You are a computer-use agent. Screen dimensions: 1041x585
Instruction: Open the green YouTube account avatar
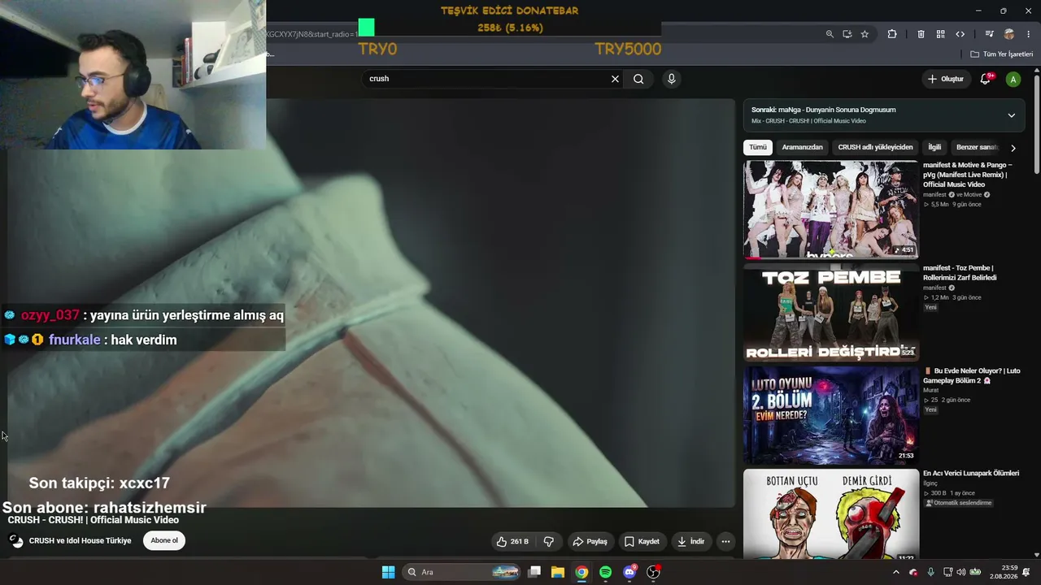pos(1013,79)
